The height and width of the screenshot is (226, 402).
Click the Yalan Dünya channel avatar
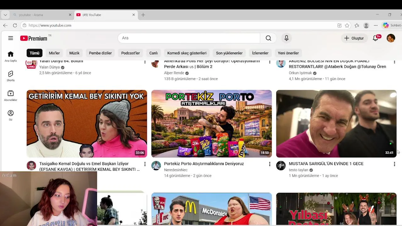coord(31,64)
